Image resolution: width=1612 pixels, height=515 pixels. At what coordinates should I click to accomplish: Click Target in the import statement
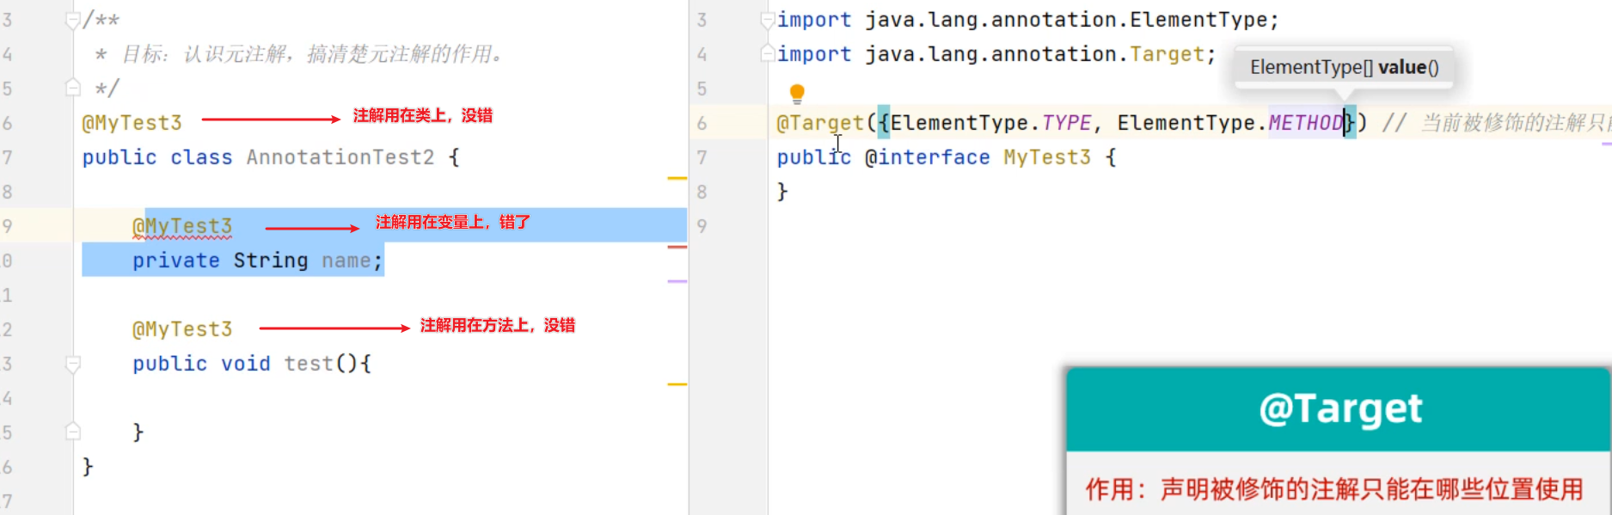(x=1167, y=54)
